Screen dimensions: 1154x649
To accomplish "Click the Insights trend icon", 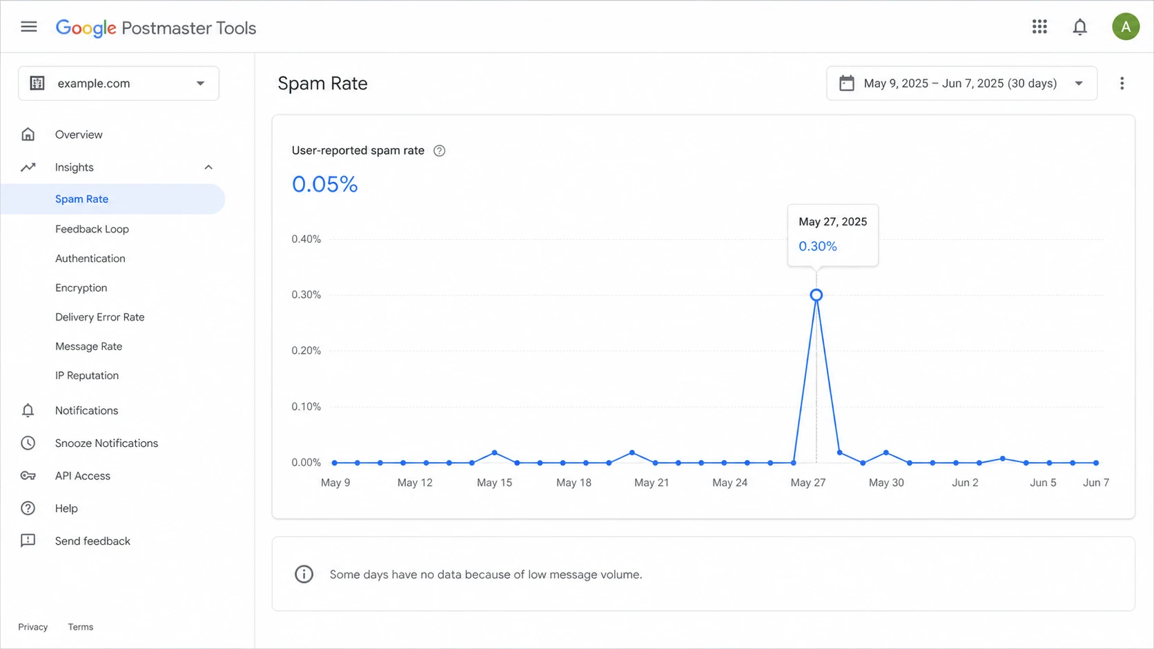I will pyautogui.click(x=28, y=168).
